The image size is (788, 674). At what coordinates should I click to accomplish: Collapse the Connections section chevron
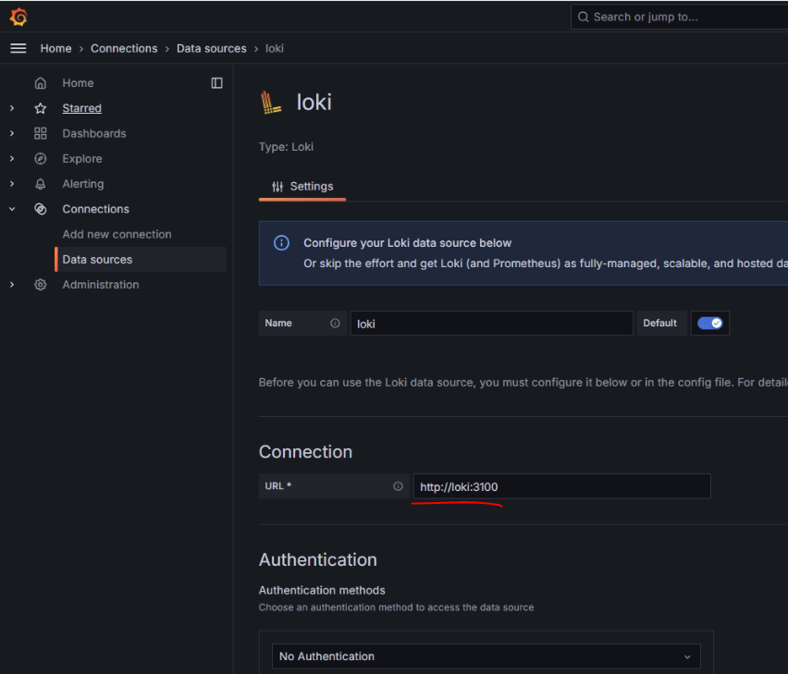pos(12,209)
